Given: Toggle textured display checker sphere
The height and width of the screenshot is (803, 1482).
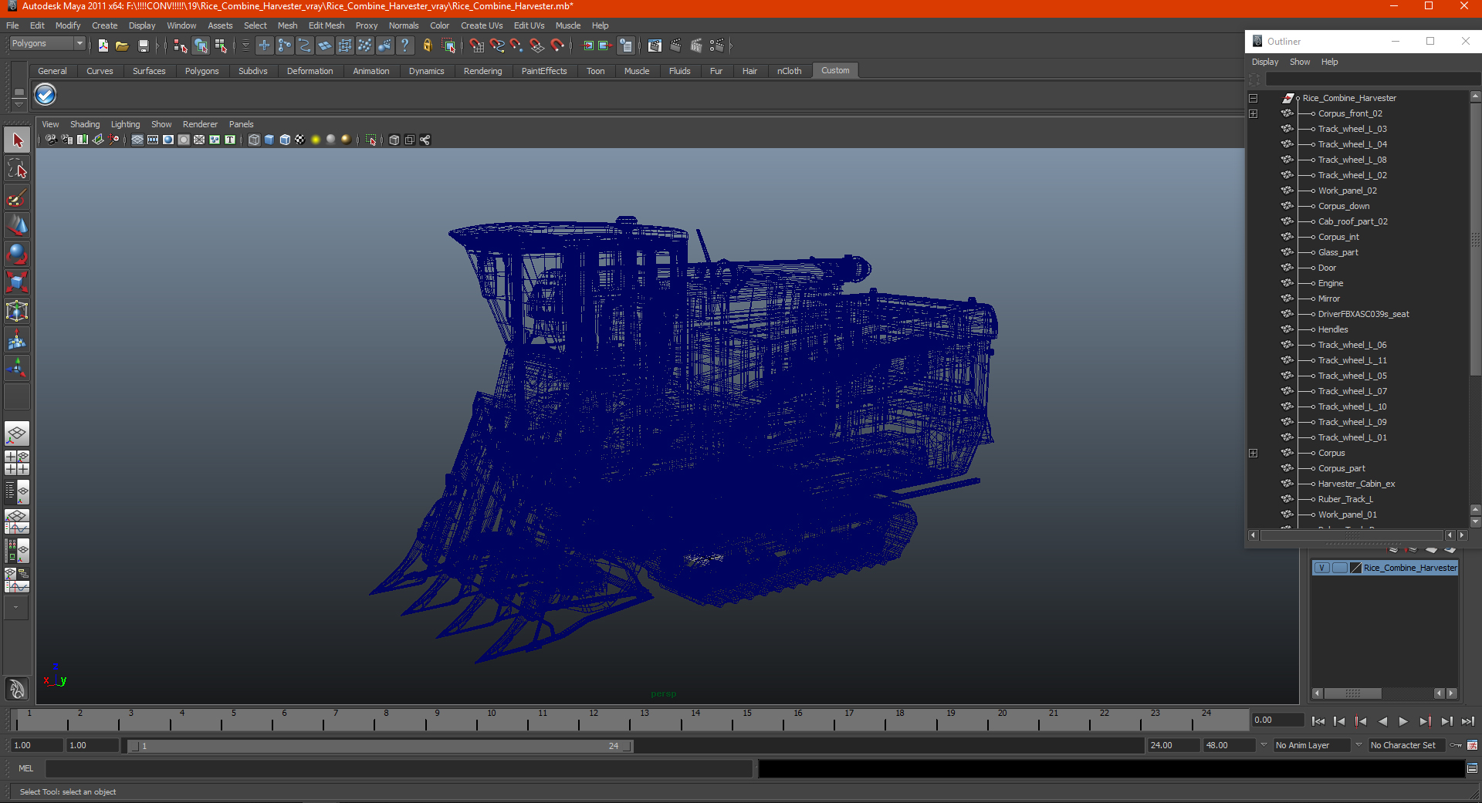Looking at the screenshot, I should [300, 140].
